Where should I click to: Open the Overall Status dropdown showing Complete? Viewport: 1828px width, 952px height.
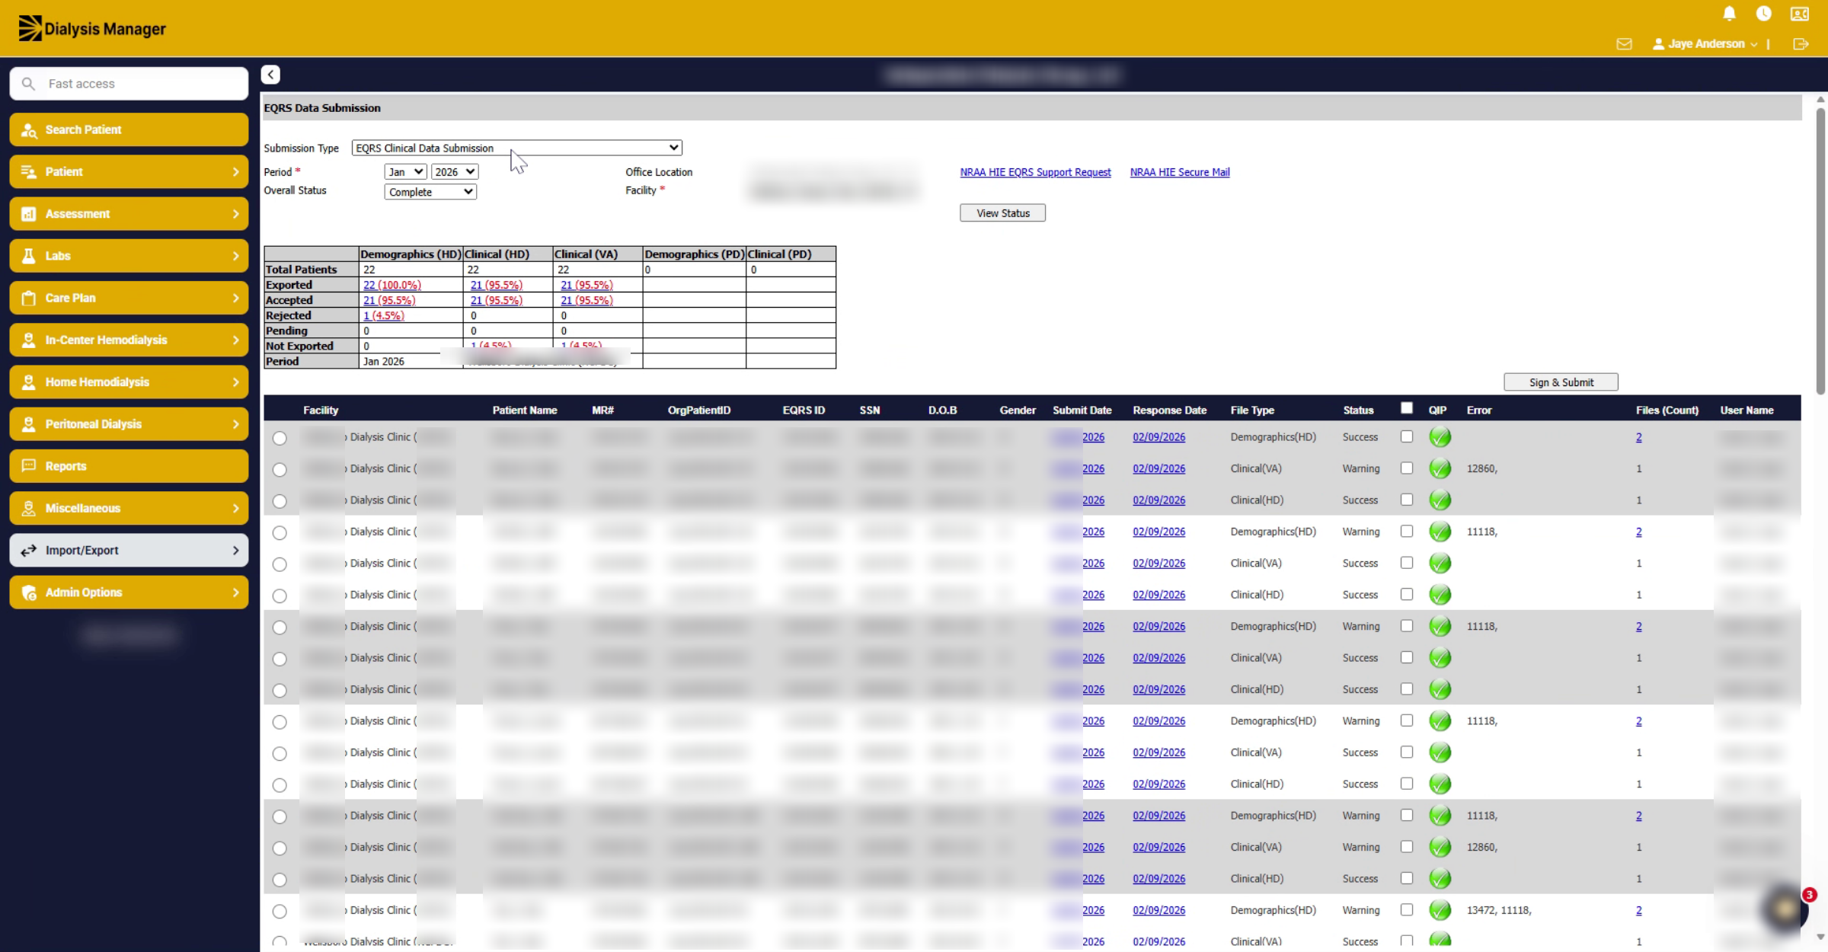(x=430, y=192)
